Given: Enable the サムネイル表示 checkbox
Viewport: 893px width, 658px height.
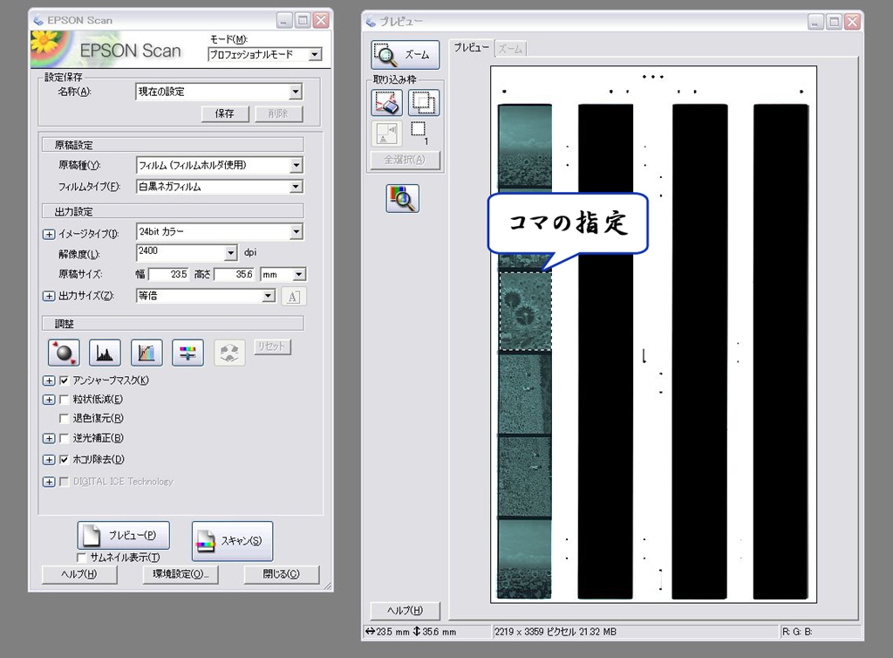Looking at the screenshot, I should pyautogui.click(x=81, y=557).
